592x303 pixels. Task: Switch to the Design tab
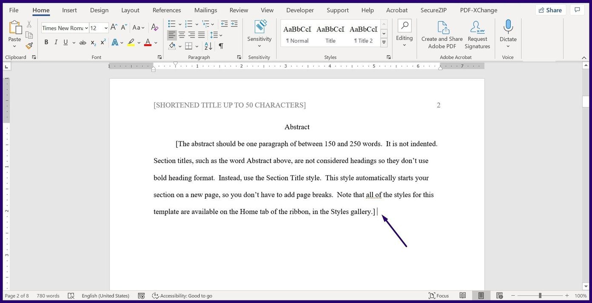click(99, 10)
